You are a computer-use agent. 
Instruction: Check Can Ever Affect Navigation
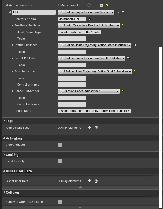60,202
